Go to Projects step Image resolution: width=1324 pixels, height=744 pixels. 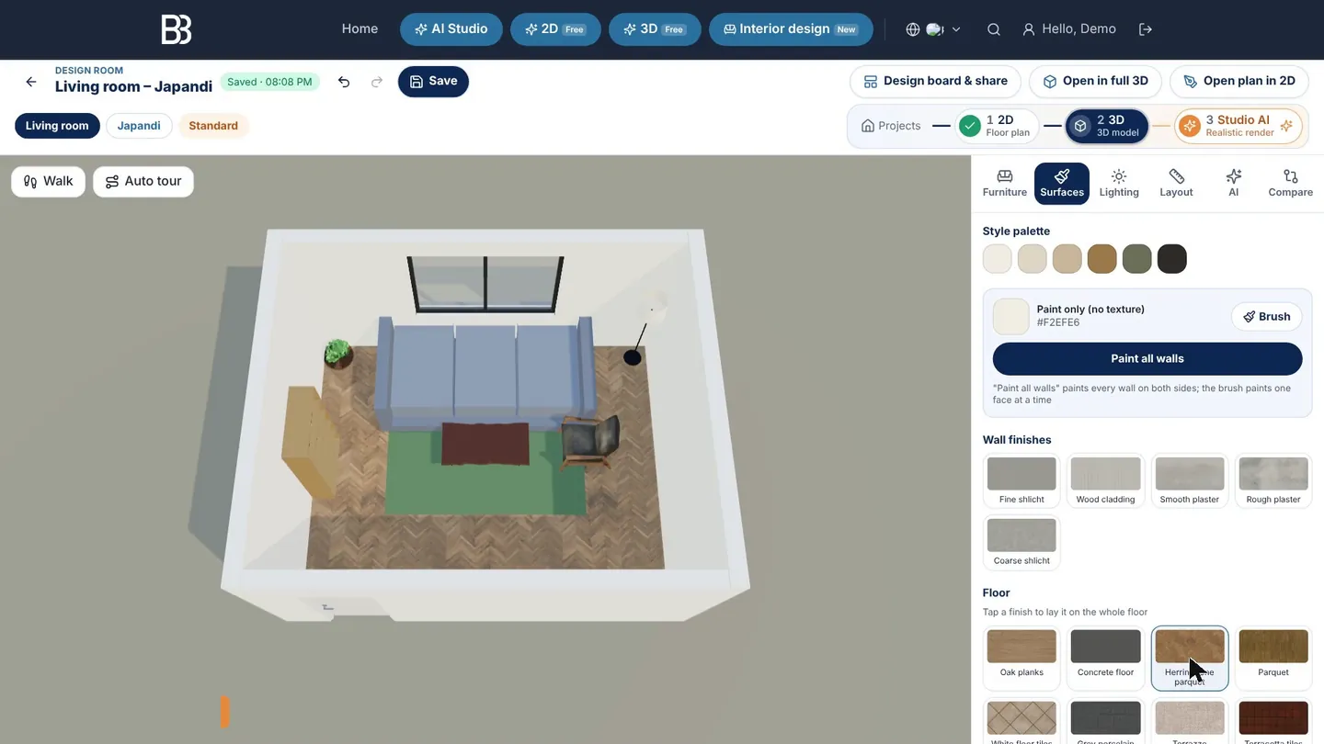(x=890, y=126)
